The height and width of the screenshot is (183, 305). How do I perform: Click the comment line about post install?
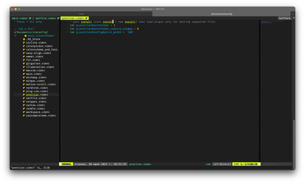142,22
